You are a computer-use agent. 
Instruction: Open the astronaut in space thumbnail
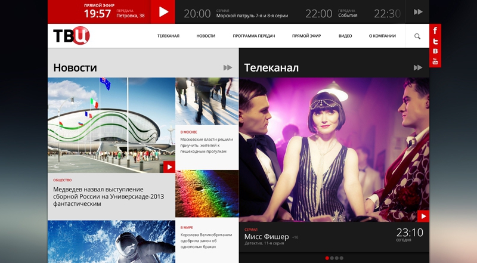(111, 242)
